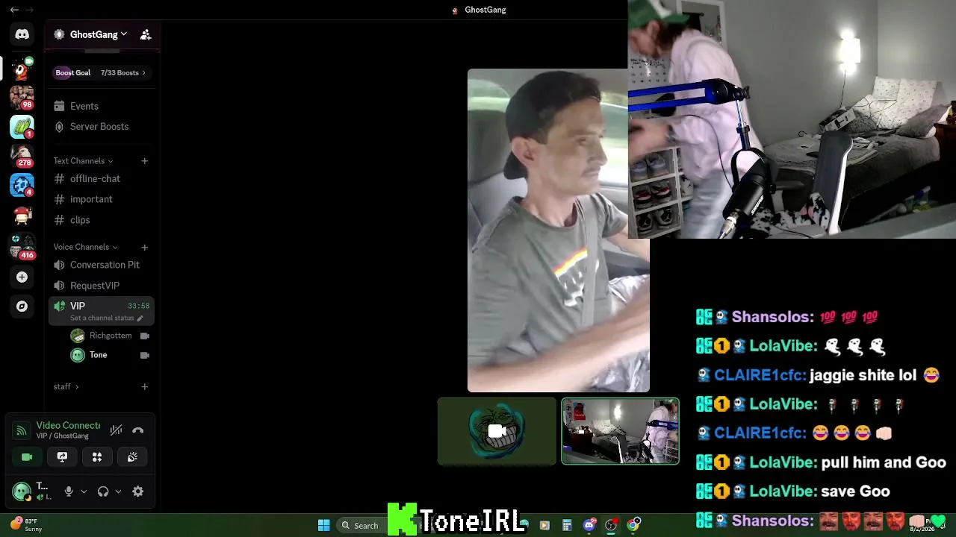This screenshot has height=537, width=956.
Task: Select the bedroom webcam participant tile
Action: [x=620, y=431]
